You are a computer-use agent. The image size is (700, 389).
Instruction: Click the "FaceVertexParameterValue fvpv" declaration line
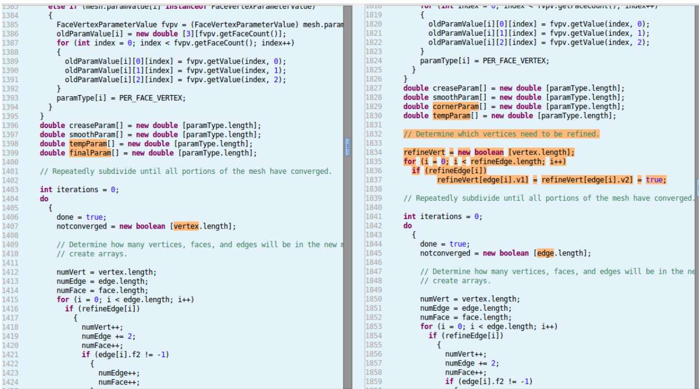pos(200,25)
